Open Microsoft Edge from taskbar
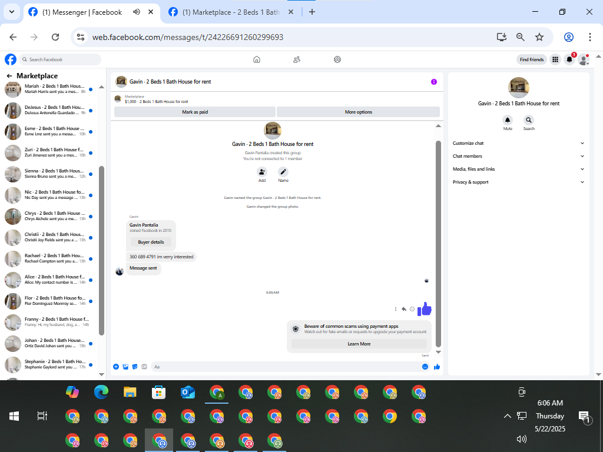 click(x=101, y=392)
